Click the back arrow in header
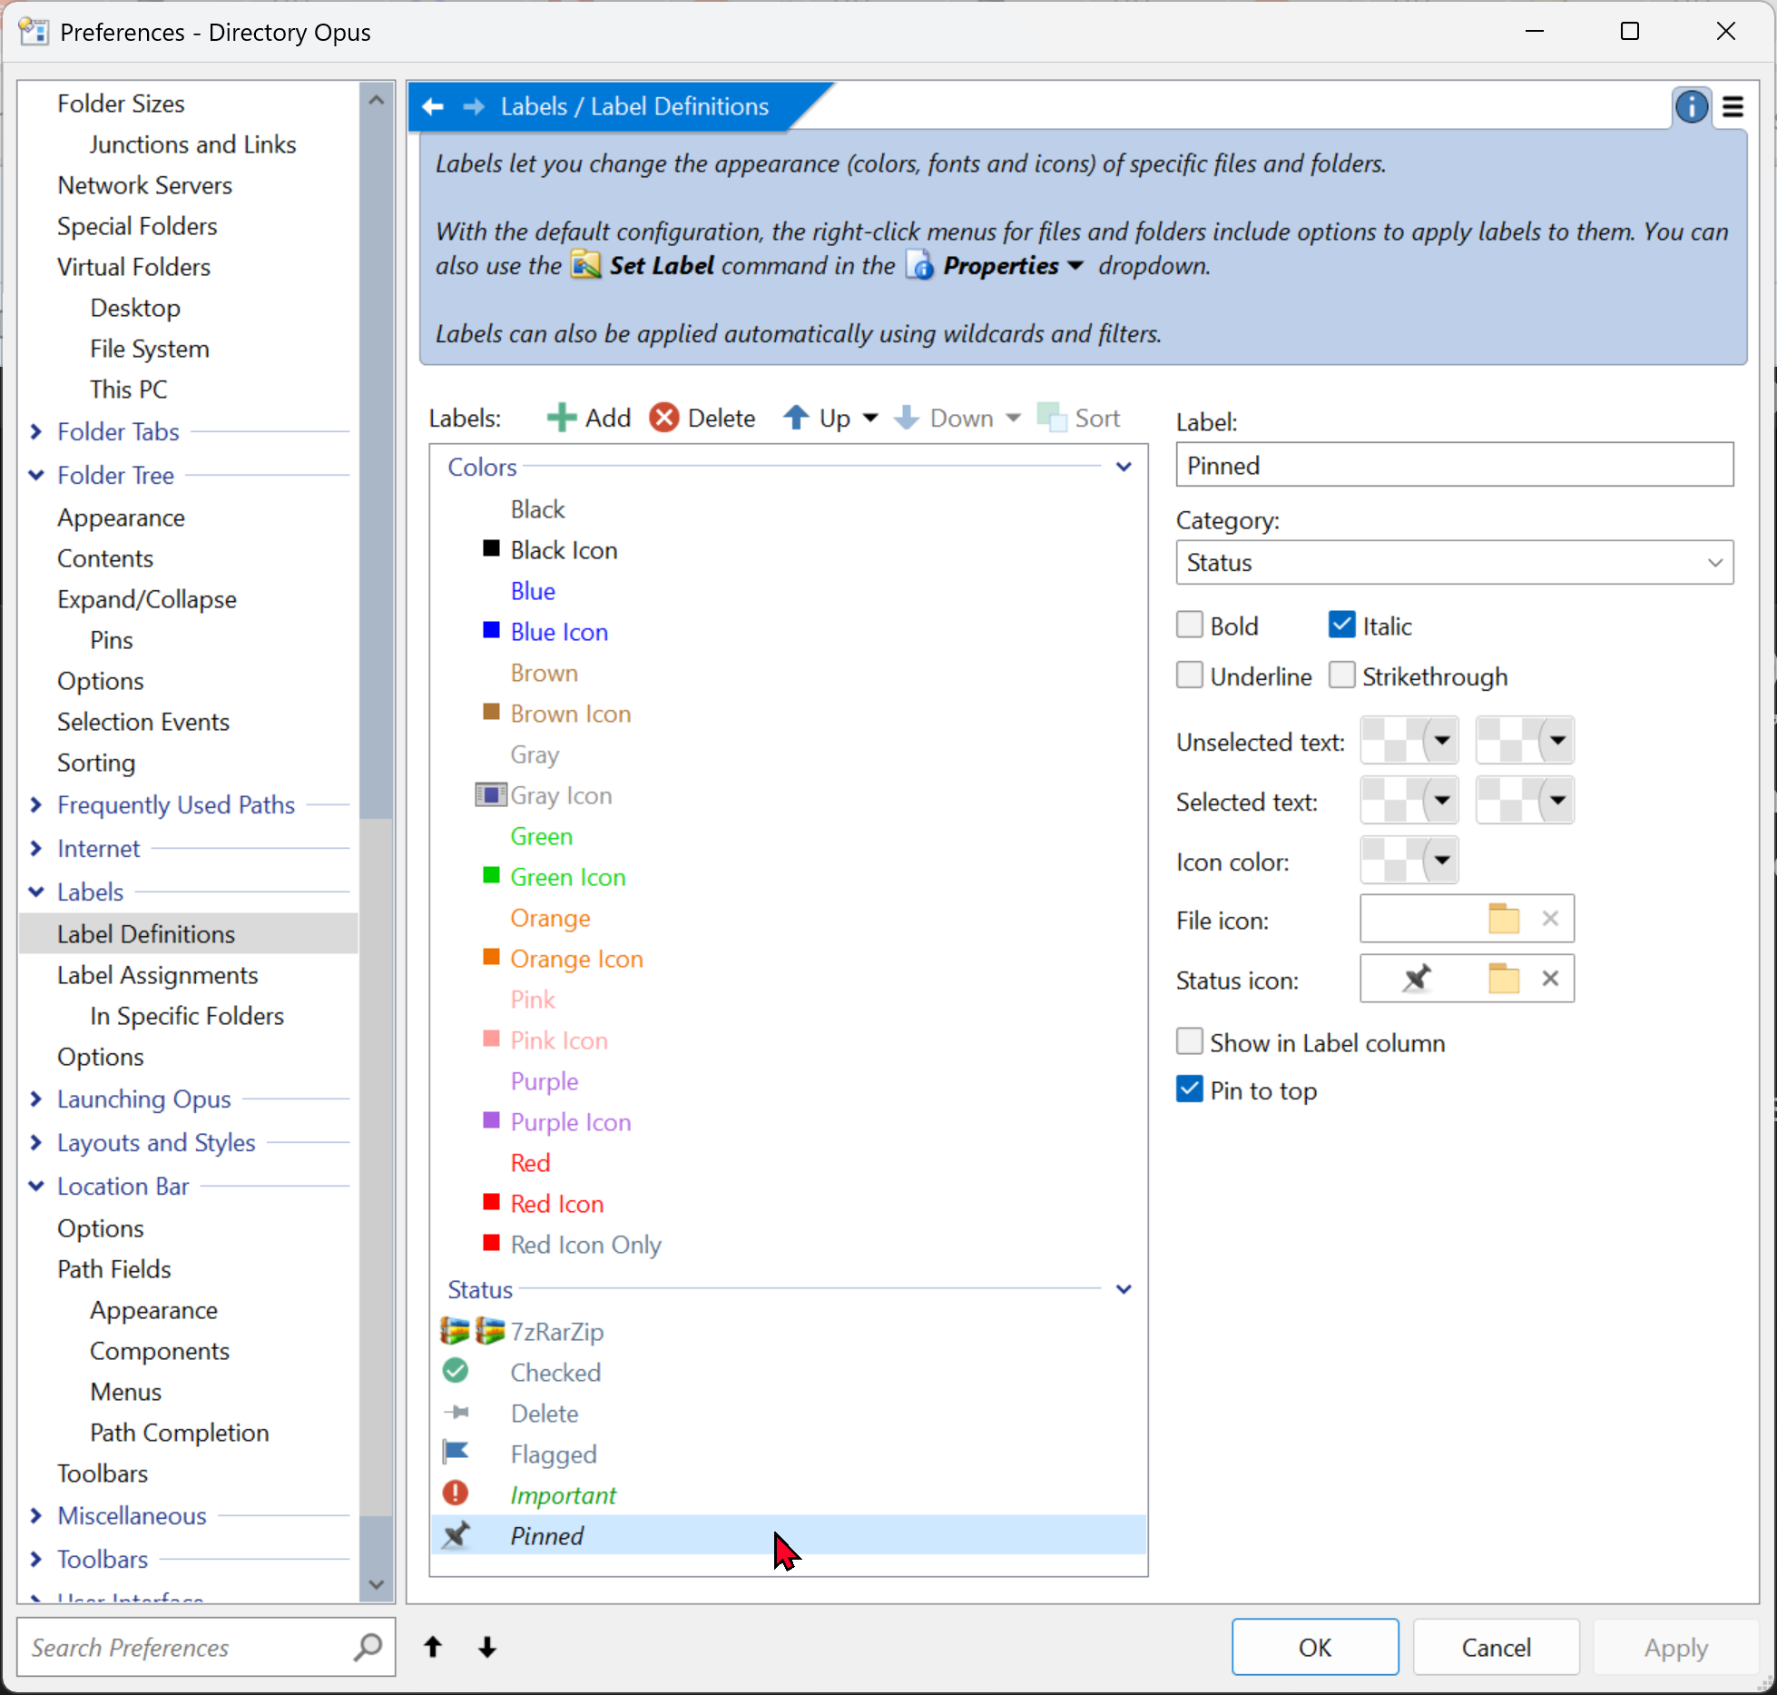The width and height of the screenshot is (1777, 1695). (x=433, y=107)
